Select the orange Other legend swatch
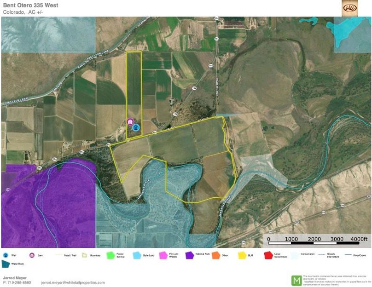Screen dimensions: 372x287 pos(215,255)
